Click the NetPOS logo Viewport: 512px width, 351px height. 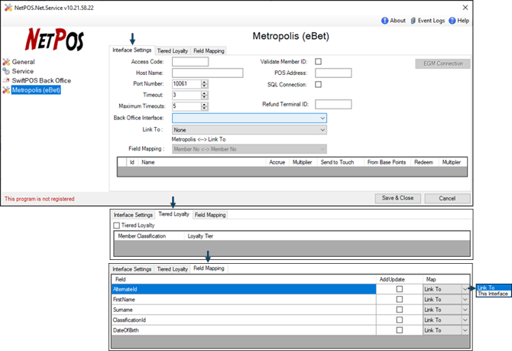point(54,40)
